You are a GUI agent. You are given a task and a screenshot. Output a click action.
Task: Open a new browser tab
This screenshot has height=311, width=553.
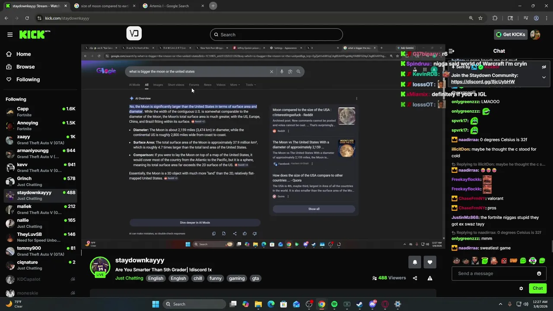coord(213,6)
